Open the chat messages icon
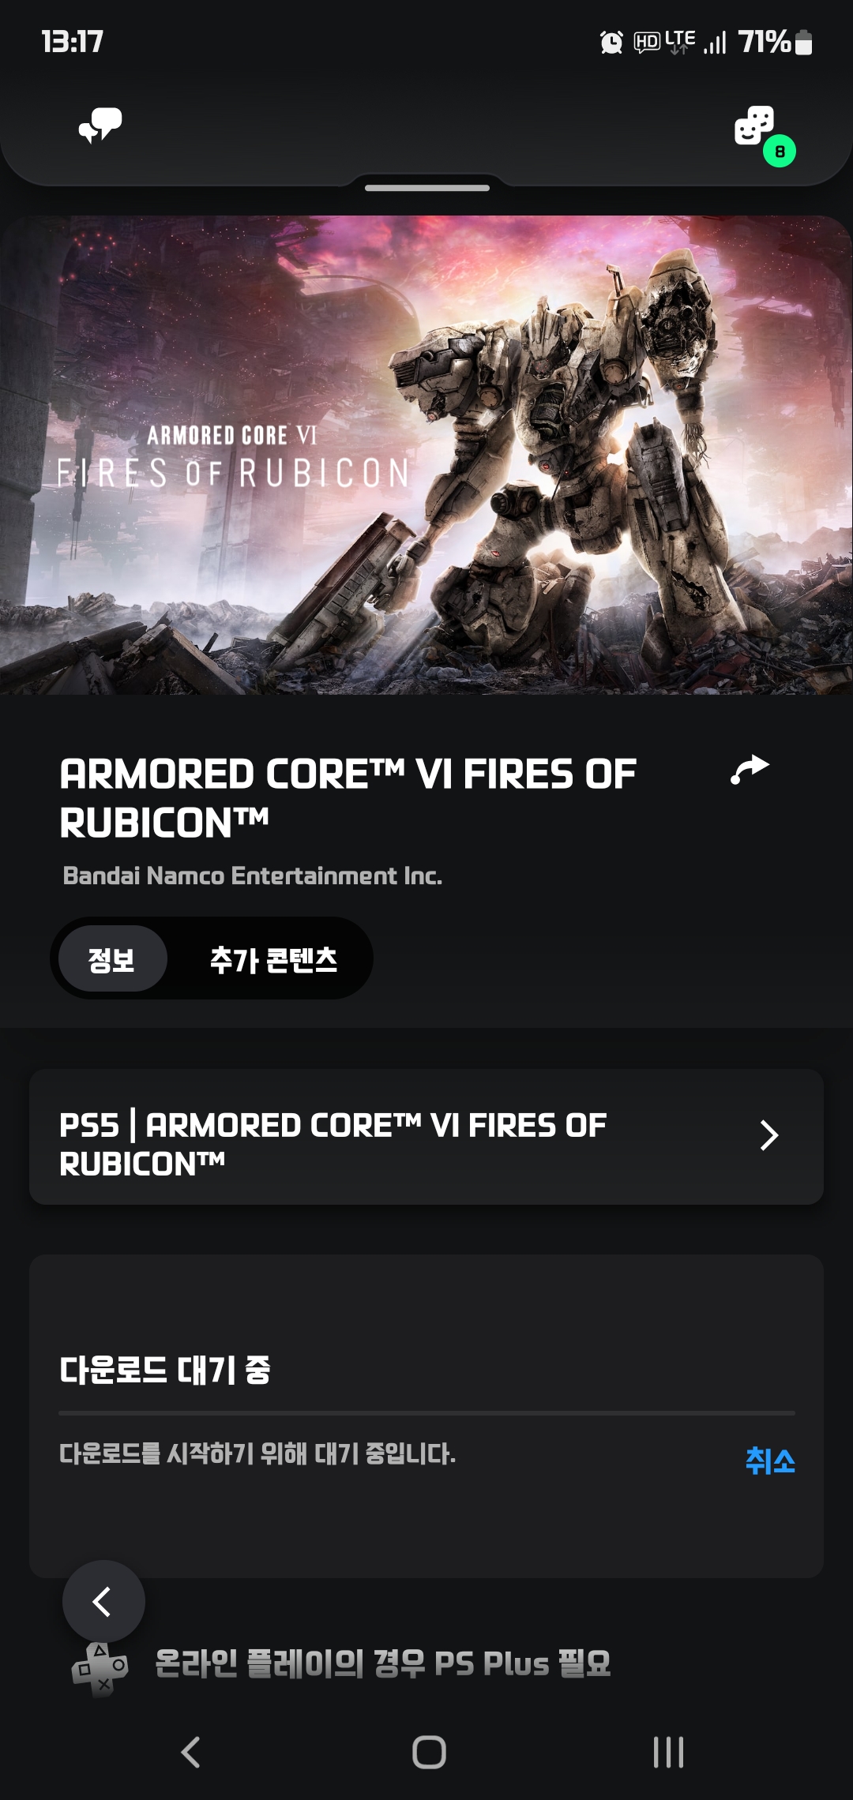853x1800 pixels. (x=100, y=126)
